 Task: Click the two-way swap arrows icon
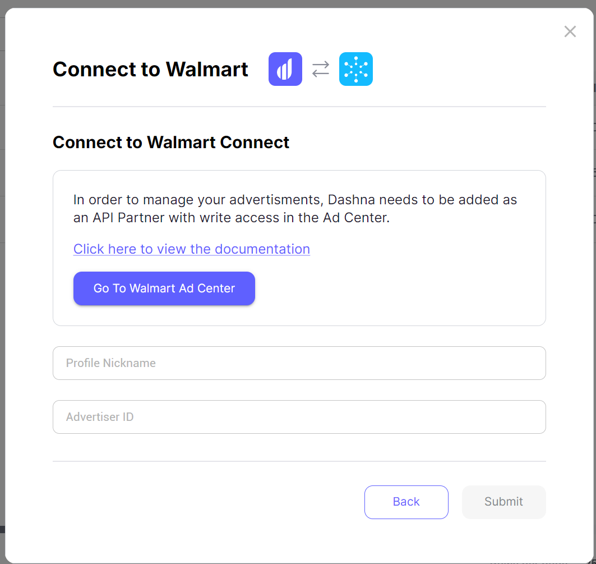(321, 69)
